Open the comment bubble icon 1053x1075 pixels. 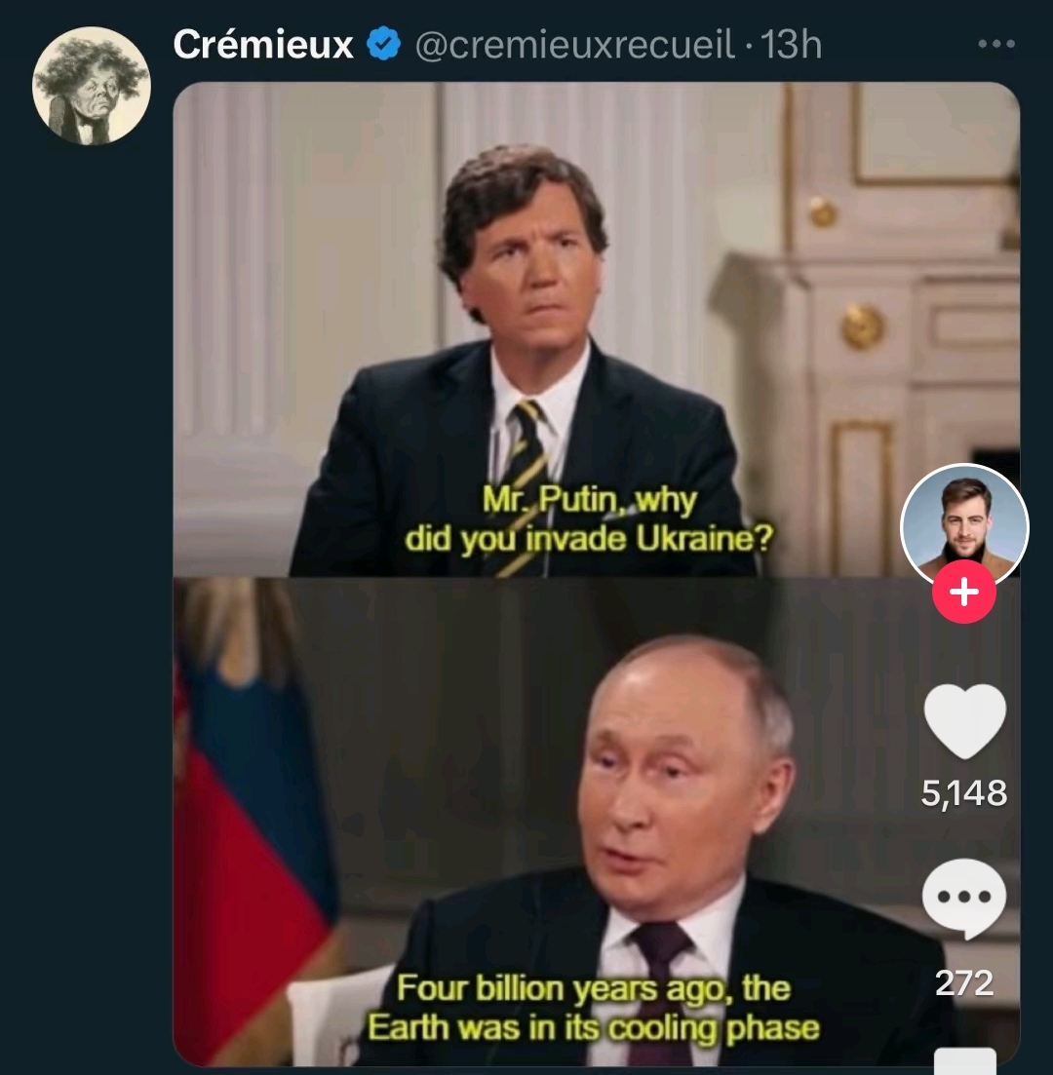[x=964, y=899]
